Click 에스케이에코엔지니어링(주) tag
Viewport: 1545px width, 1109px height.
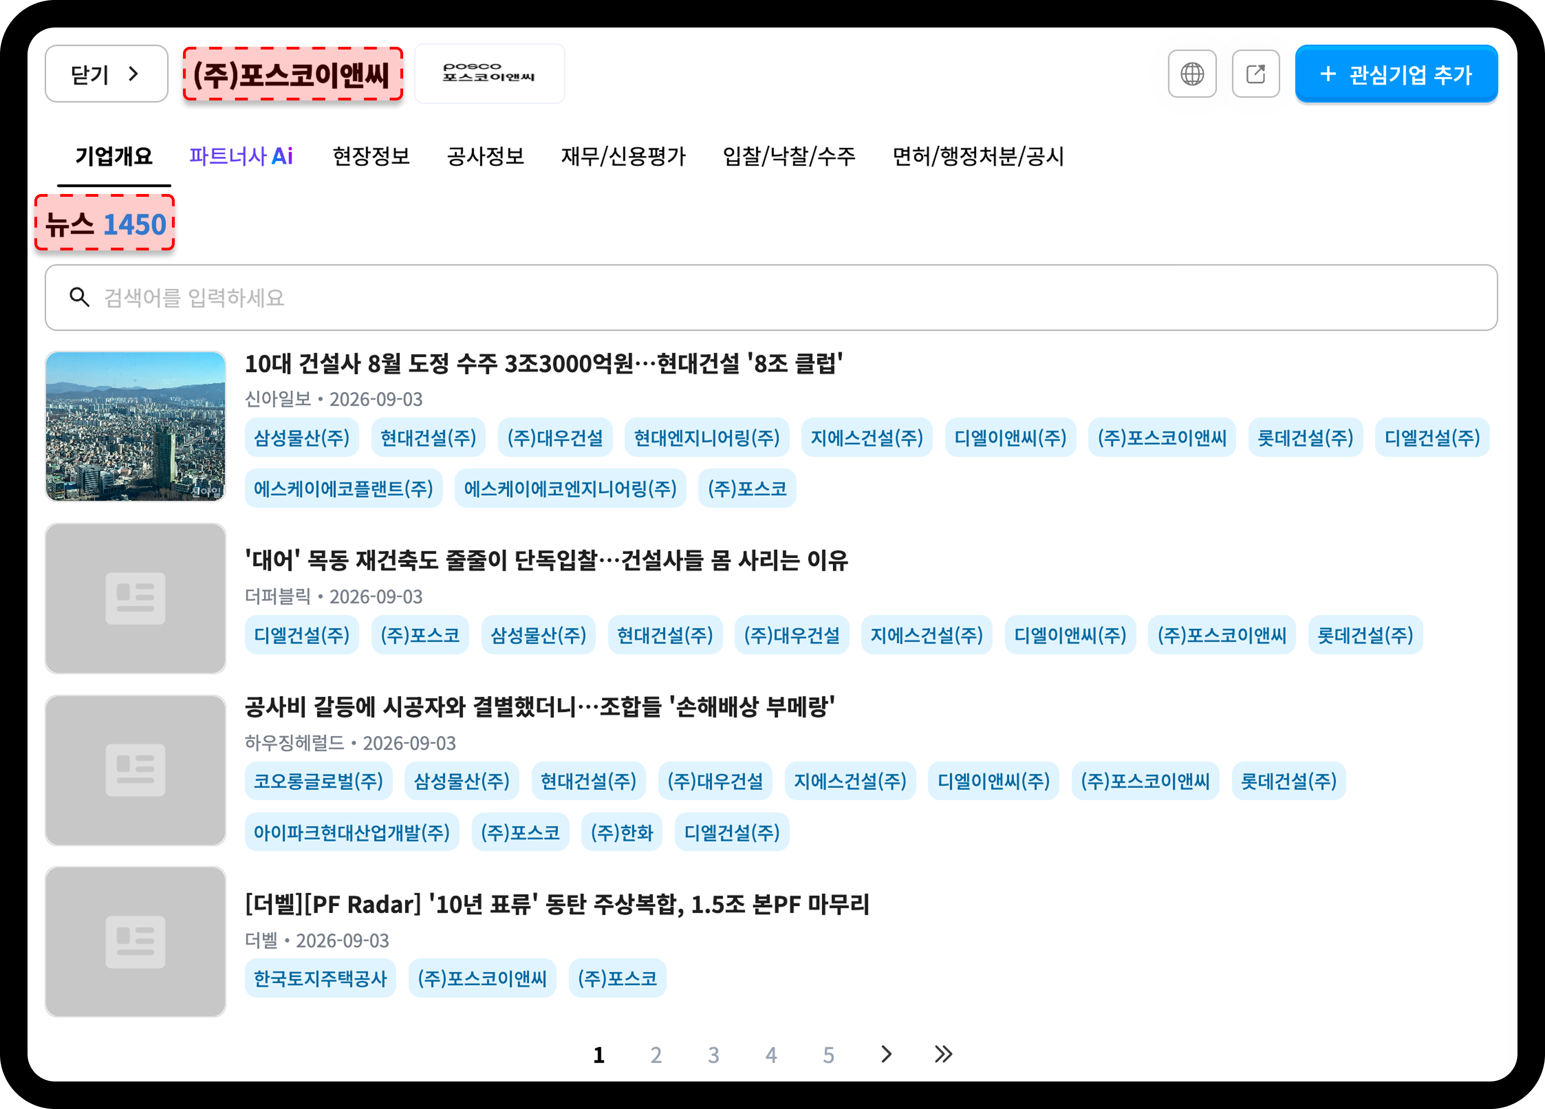click(570, 488)
